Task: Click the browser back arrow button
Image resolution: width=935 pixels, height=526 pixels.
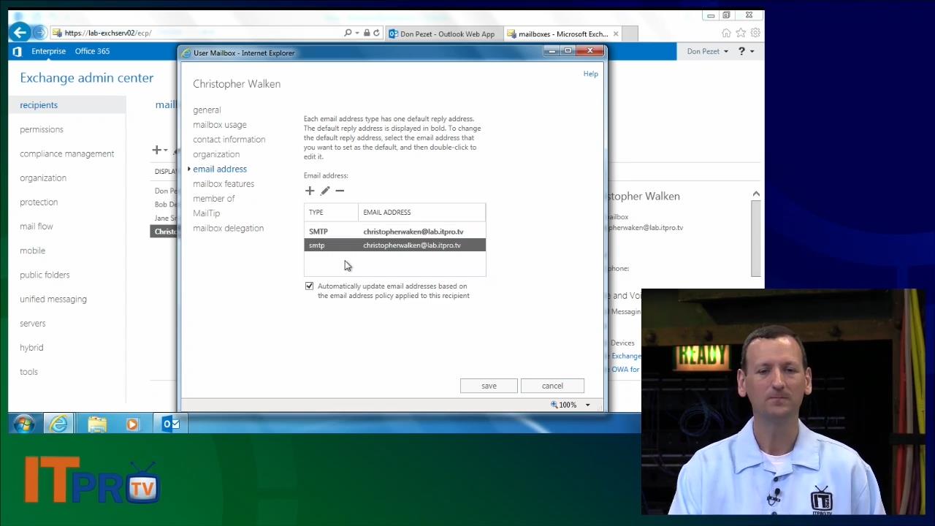Action: [20, 32]
